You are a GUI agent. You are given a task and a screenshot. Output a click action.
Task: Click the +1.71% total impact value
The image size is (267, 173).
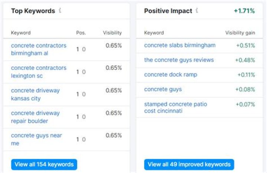[244, 11]
